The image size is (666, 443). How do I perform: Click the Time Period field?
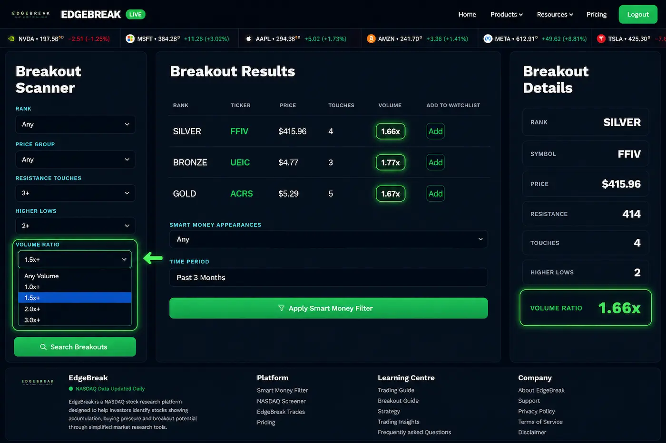pos(328,278)
